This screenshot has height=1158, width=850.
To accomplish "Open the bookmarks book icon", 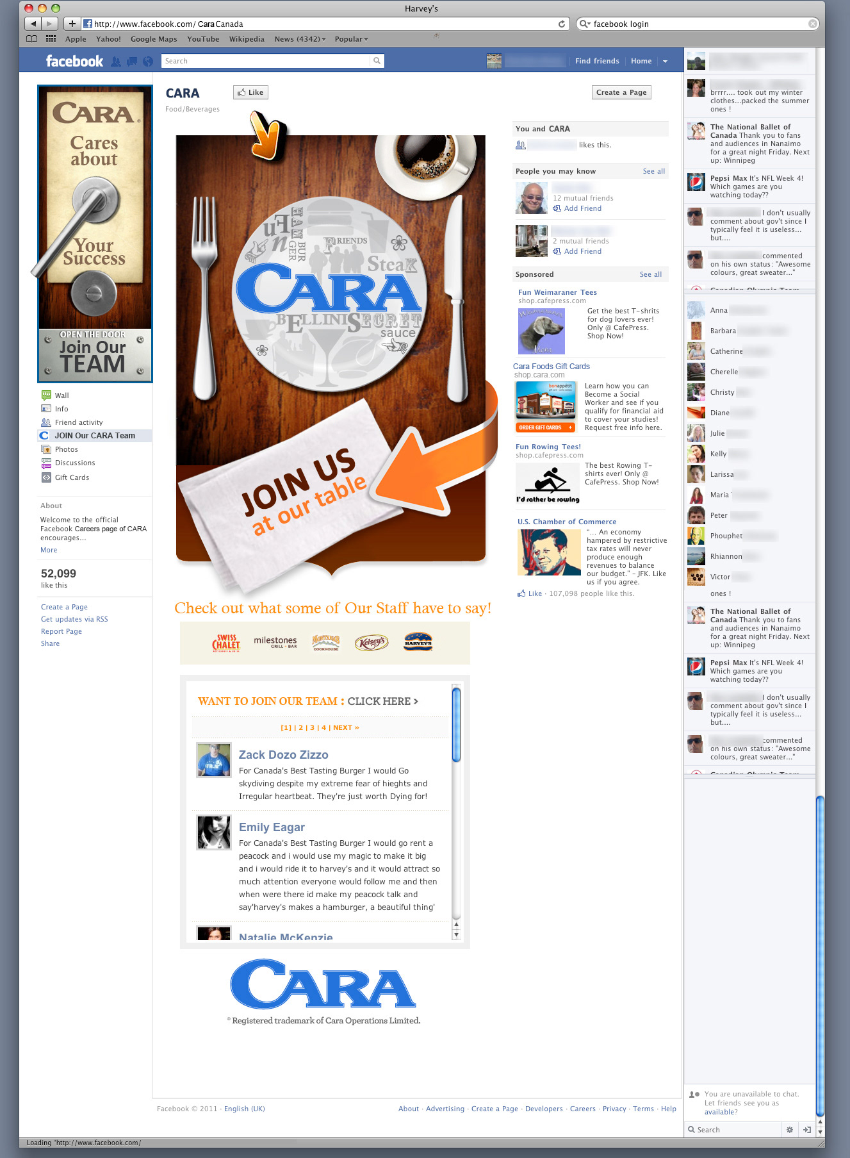I will coord(31,39).
